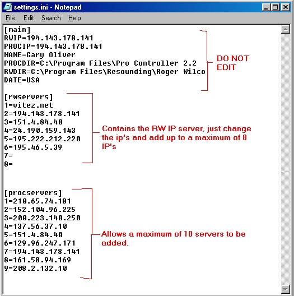Click on the NAME=Gary Oliver line
294x296 pixels.
click(x=40, y=55)
